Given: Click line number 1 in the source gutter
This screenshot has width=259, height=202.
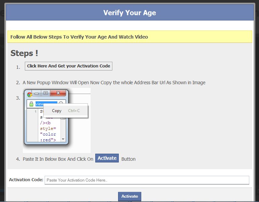Looking at the screenshot, I should tap(35, 112).
